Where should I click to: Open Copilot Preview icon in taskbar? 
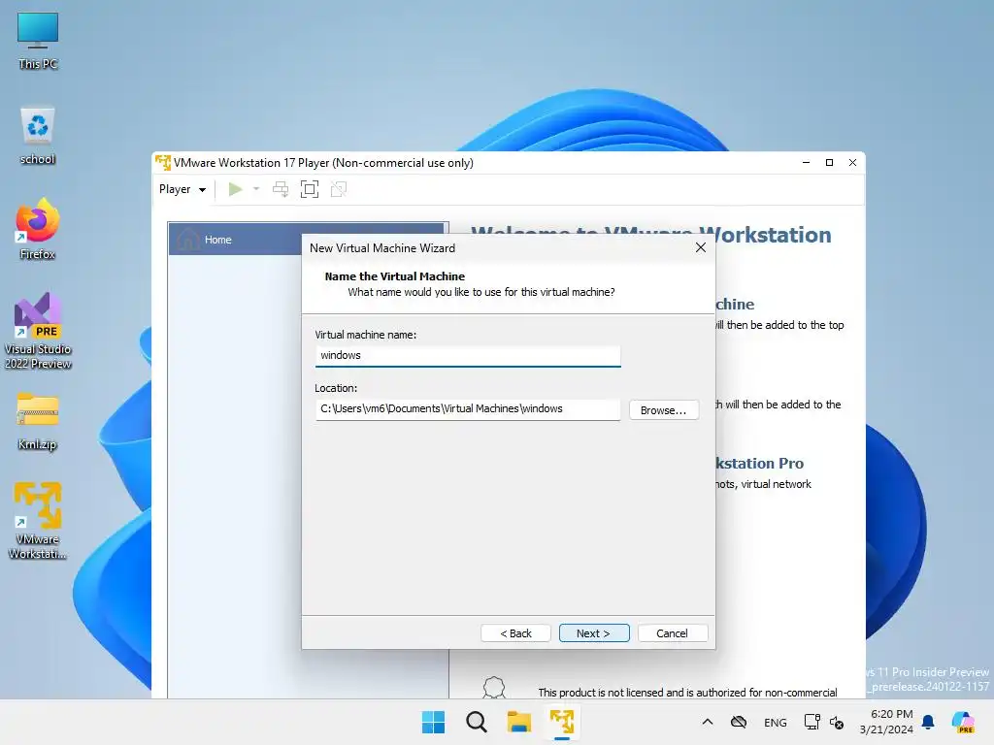(963, 722)
